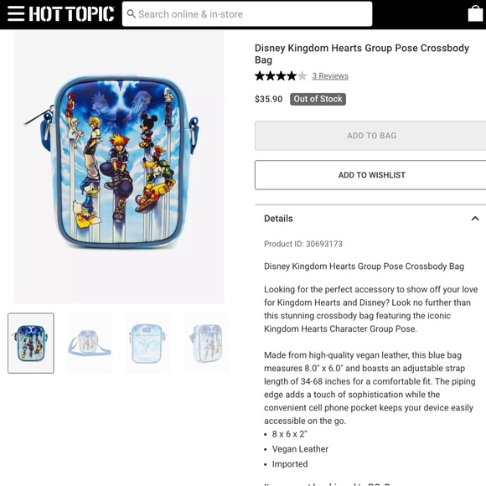The width and height of the screenshot is (486, 486).
Task: Click the $35.90 price label
Action: tap(268, 99)
